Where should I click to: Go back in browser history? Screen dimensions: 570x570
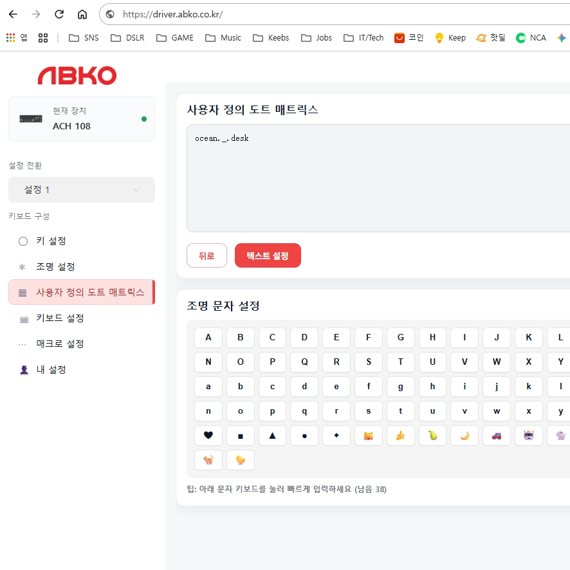(13, 14)
